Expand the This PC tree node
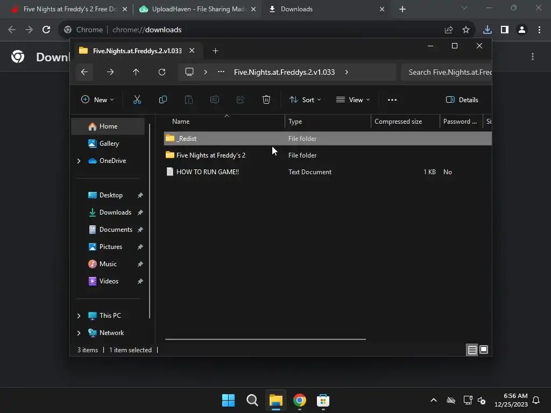Image resolution: width=551 pixels, height=413 pixels. click(79, 316)
